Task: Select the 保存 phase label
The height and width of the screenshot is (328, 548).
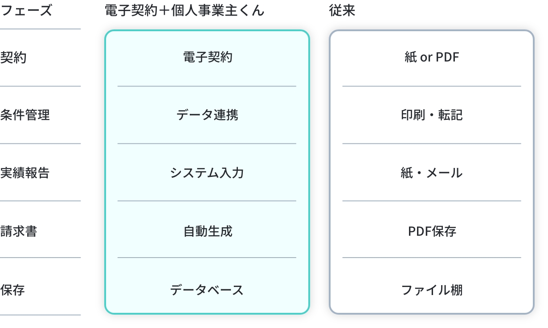Action: 12,290
